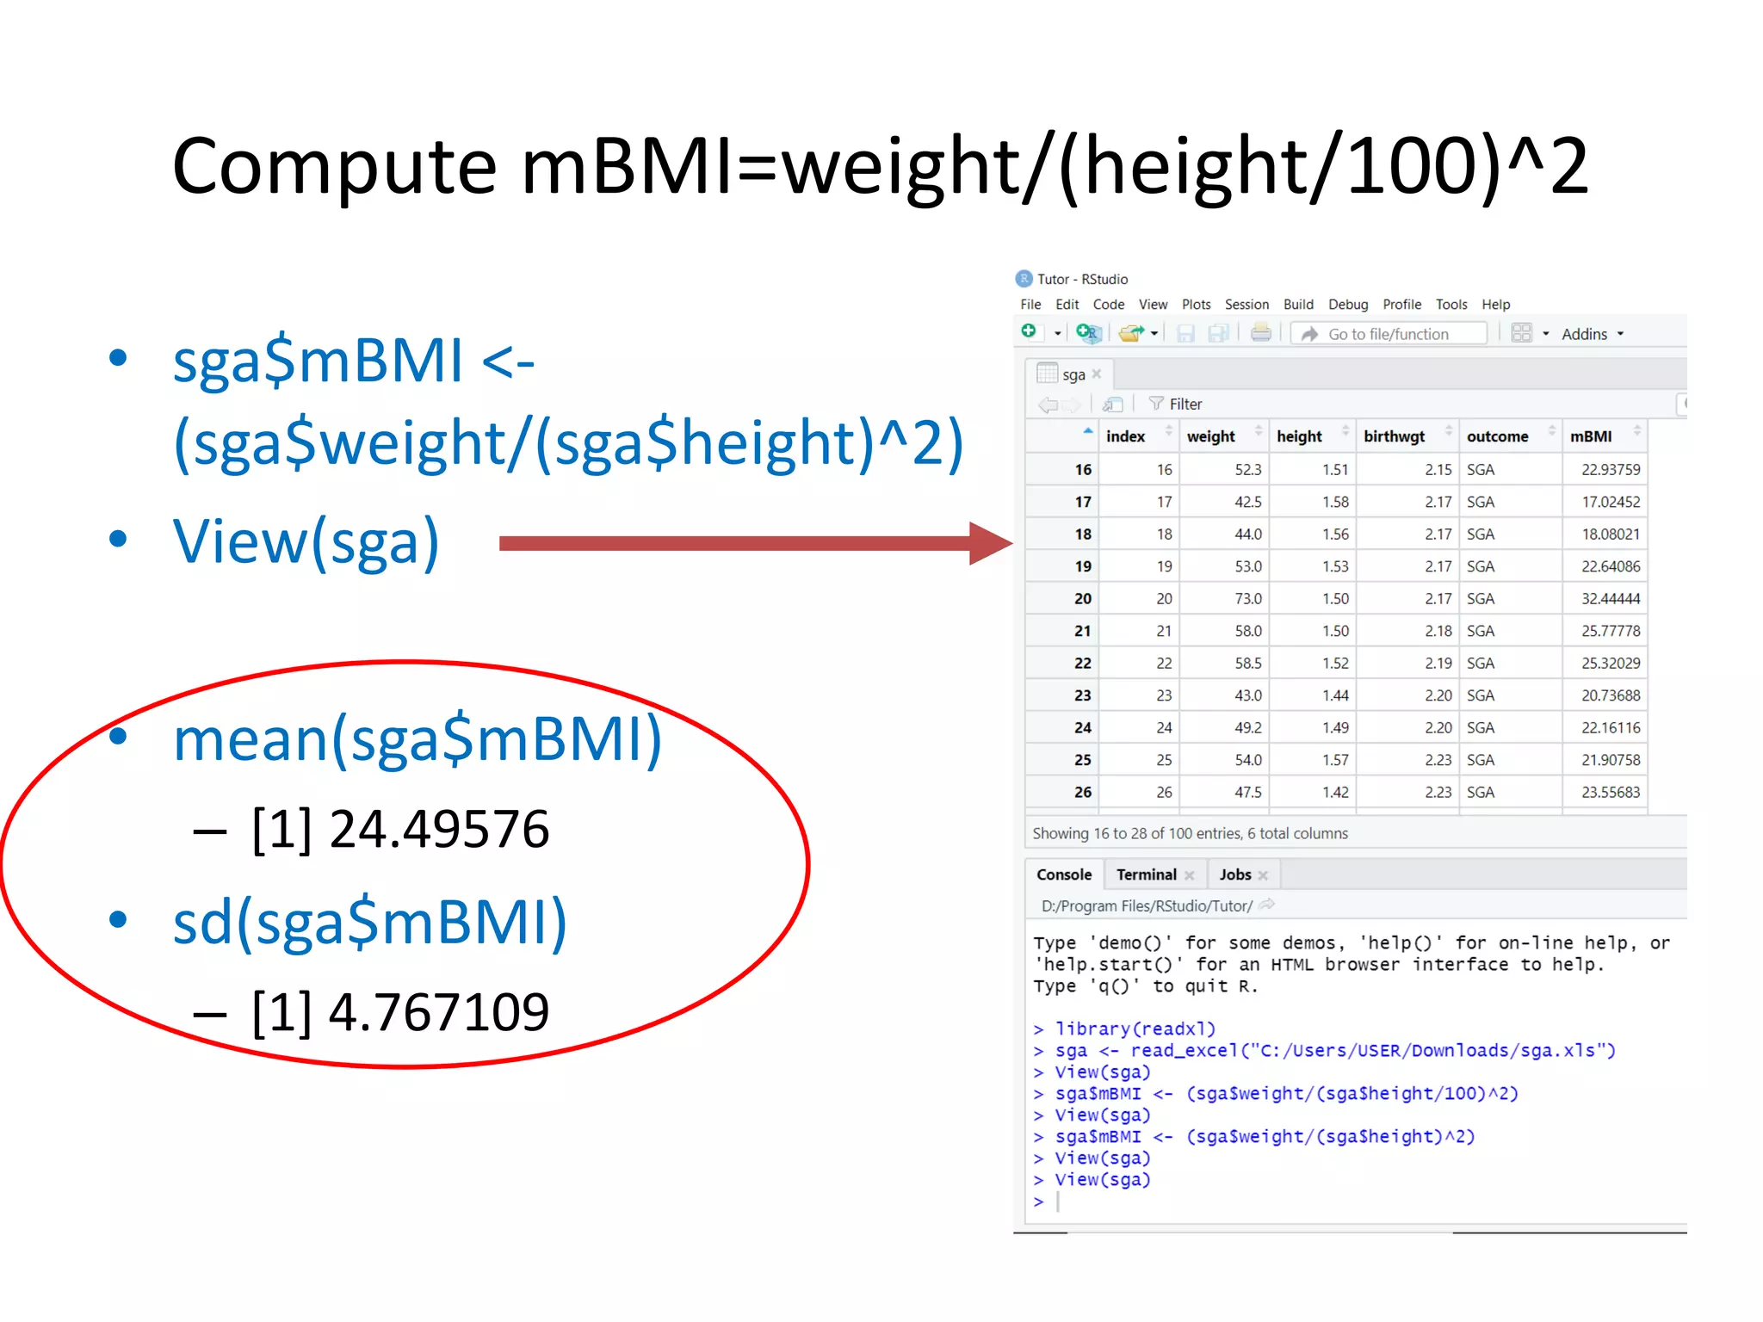Screen dimensions: 1763x1322
Task: Click mBMI value 23.55683
Action: [1611, 793]
